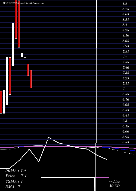Select the 7.11 axis value
136x191 pixels.
click(126, 83)
